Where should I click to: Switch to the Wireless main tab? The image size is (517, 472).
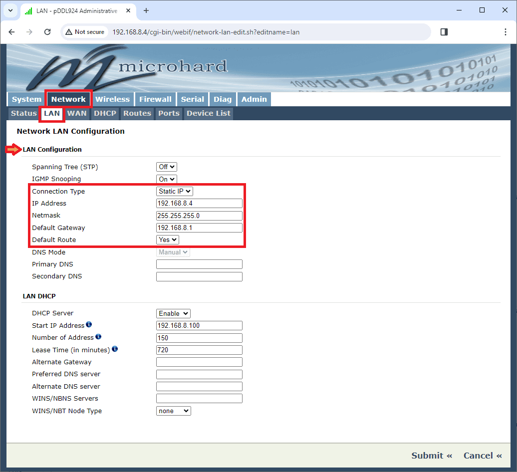113,99
